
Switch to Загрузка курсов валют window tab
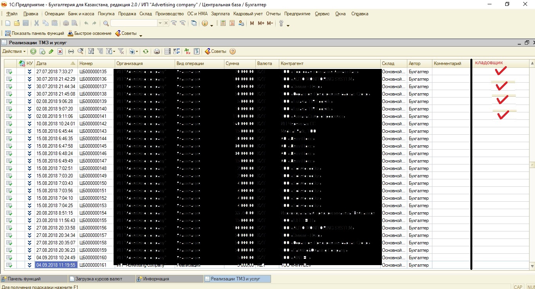(x=99, y=279)
